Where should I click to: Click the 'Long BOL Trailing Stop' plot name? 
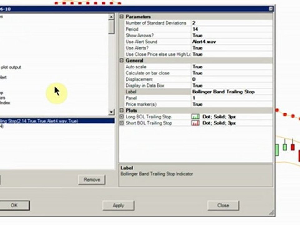[x=148, y=117]
